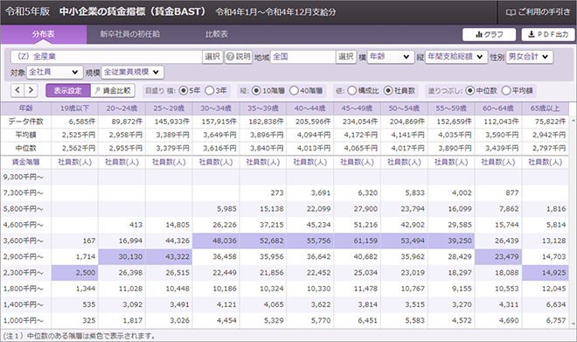Click the 234,054件 data count cell
Screen dimensions: 577x342
[357, 122]
